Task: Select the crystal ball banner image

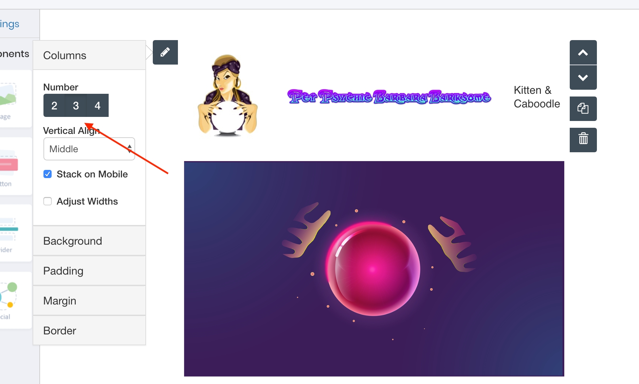Action: [x=374, y=269]
